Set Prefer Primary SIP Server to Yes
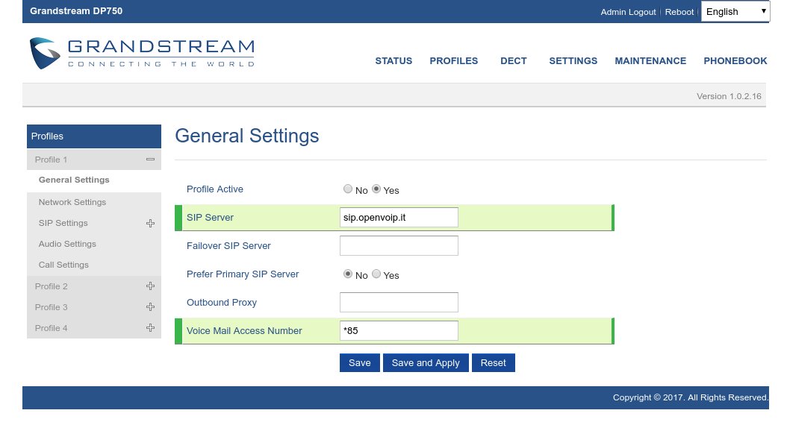This screenshot has height=422, width=787. (376, 274)
